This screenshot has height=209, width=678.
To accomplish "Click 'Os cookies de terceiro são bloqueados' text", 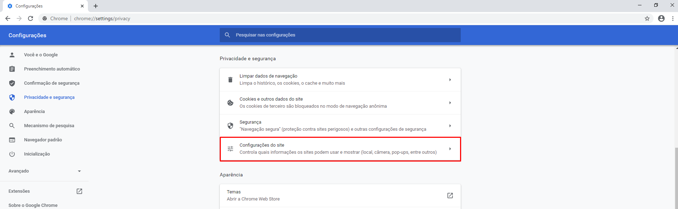I will (313, 106).
